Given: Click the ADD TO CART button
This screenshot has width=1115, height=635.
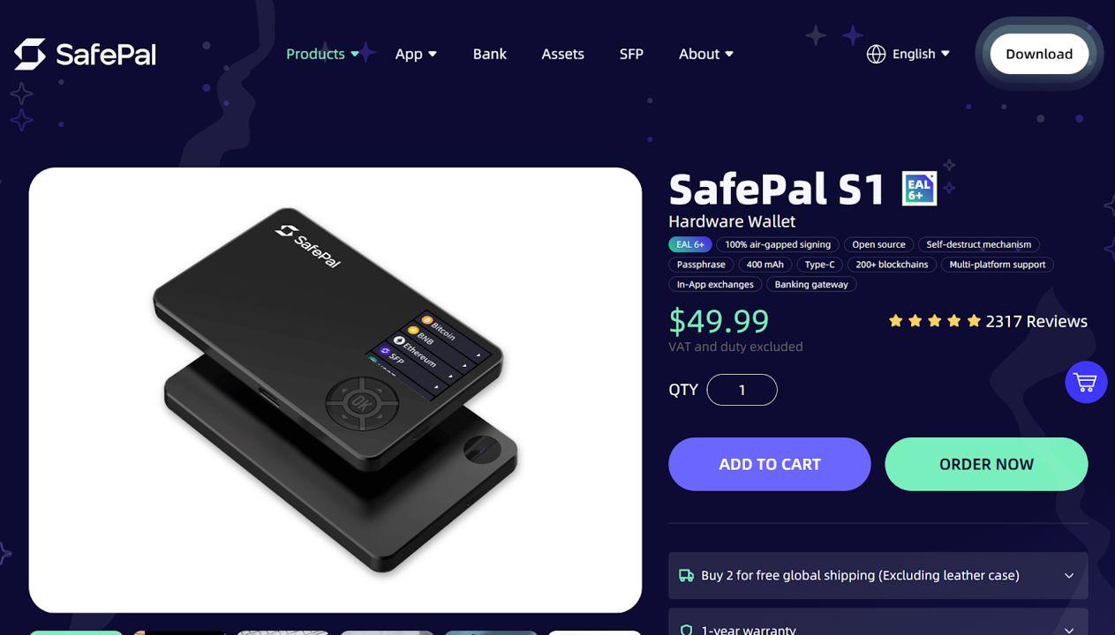Looking at the screenshot, I should pos(770,464).
